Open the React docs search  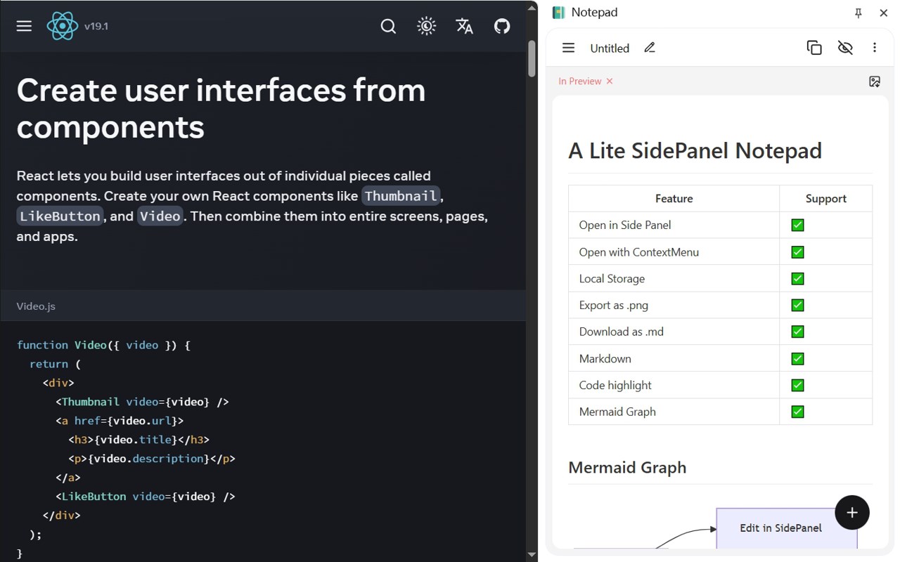[x=388, y=26]
